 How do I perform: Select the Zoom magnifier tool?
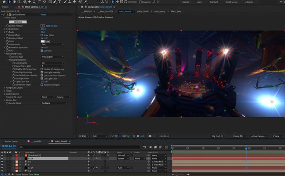[19, 2]
